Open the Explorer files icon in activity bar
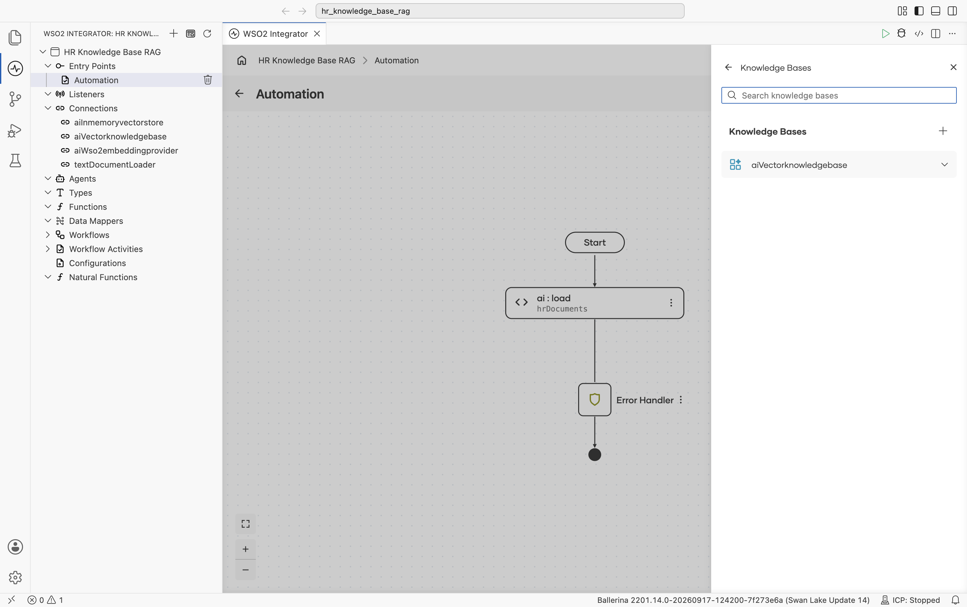This screenshot has width=967, height=607. [x=15, y=37]
